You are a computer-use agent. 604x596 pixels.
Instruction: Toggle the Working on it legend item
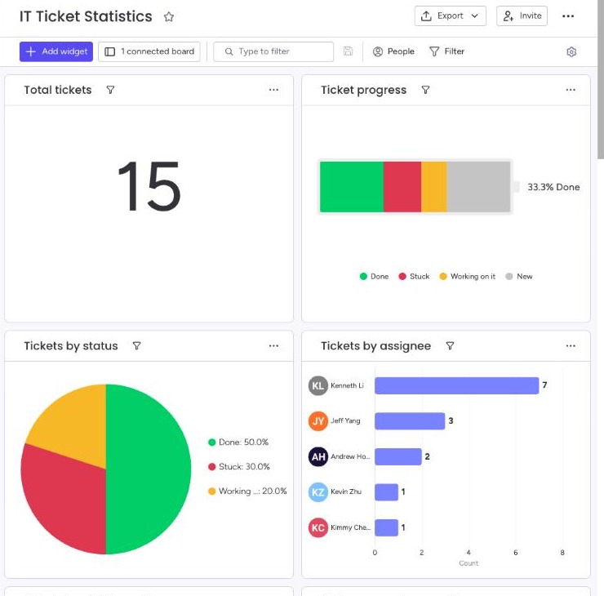[467, 277]
